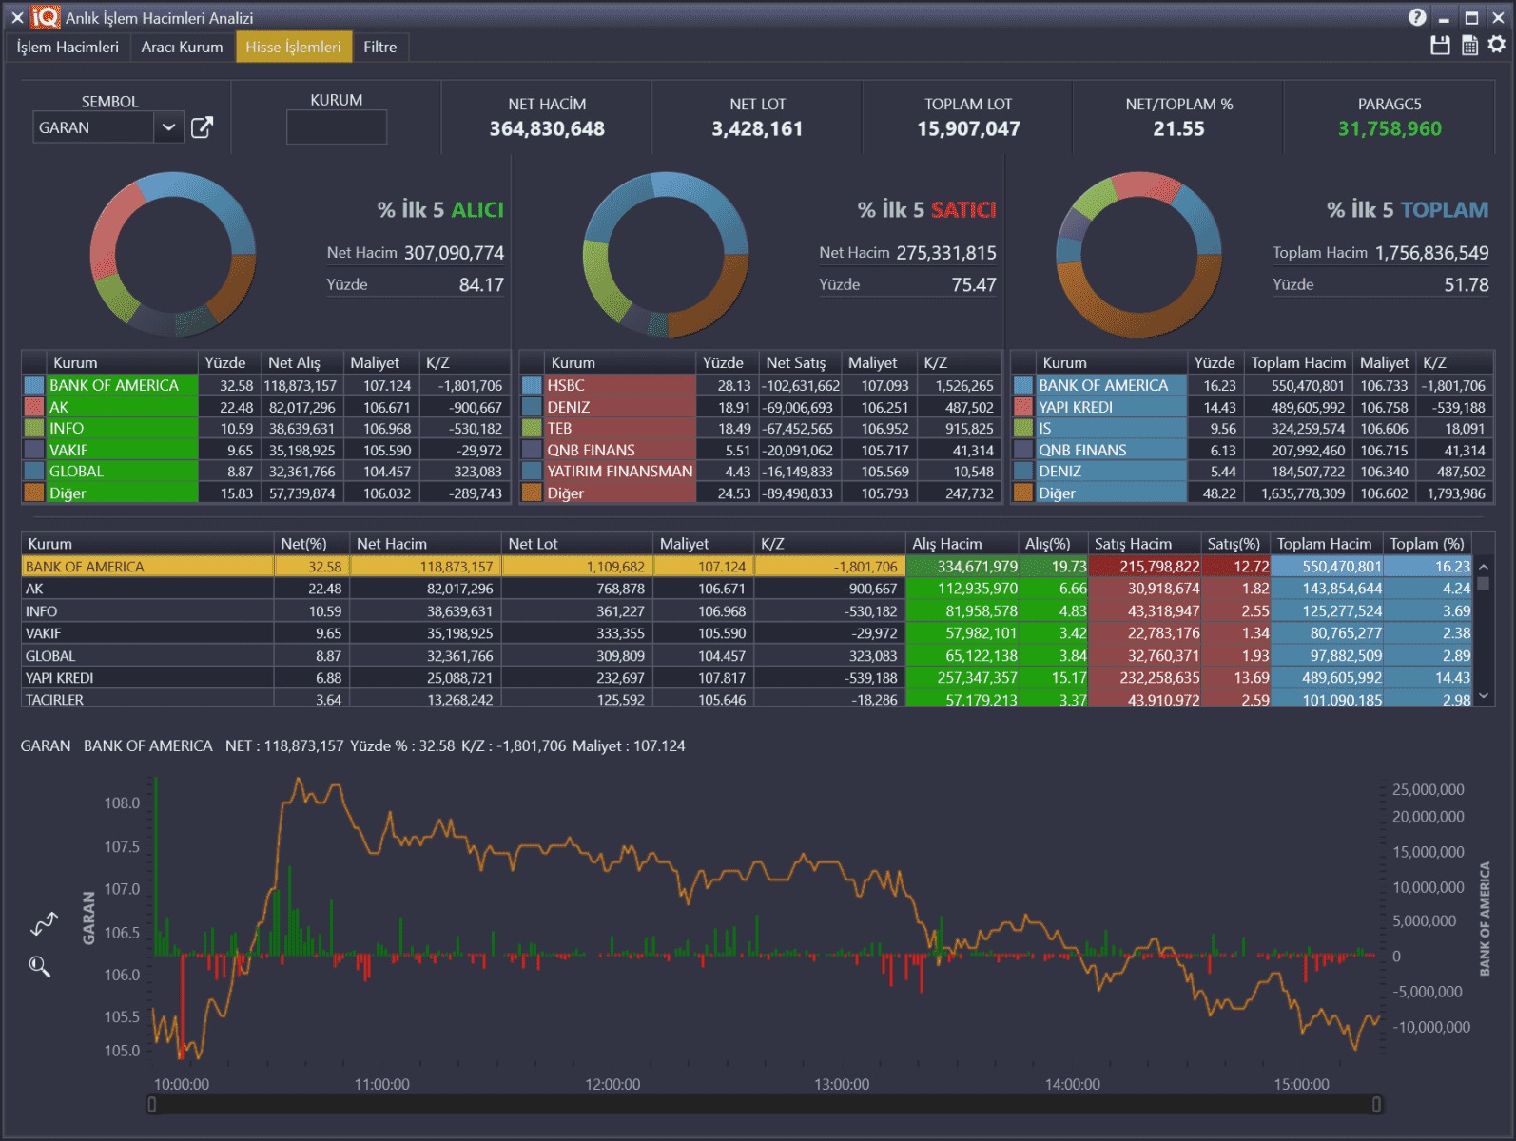Click the chart line style icon

click(x=44, y=922)
